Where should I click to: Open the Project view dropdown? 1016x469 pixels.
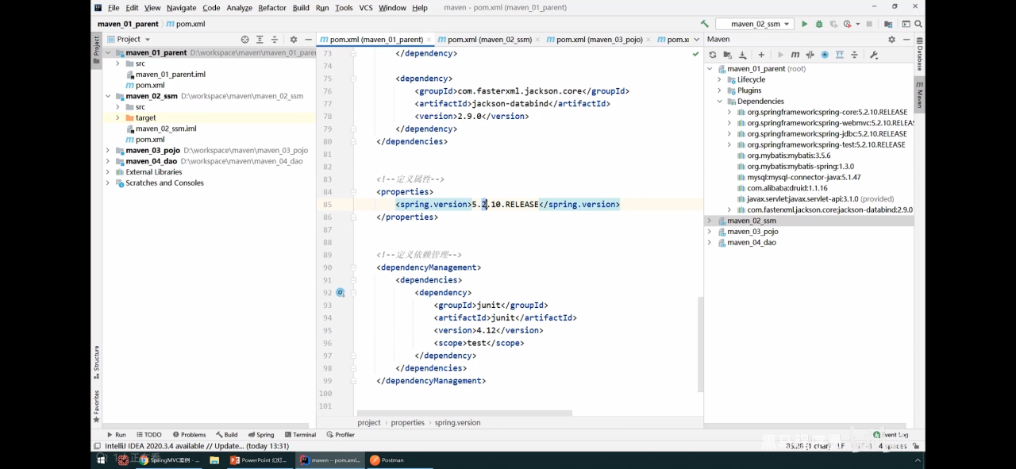click(x=129, y=39)
